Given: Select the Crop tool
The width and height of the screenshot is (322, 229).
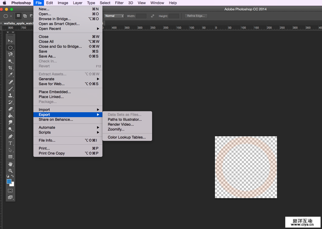Looking at the screenshot, I should (x=10, y=68).
